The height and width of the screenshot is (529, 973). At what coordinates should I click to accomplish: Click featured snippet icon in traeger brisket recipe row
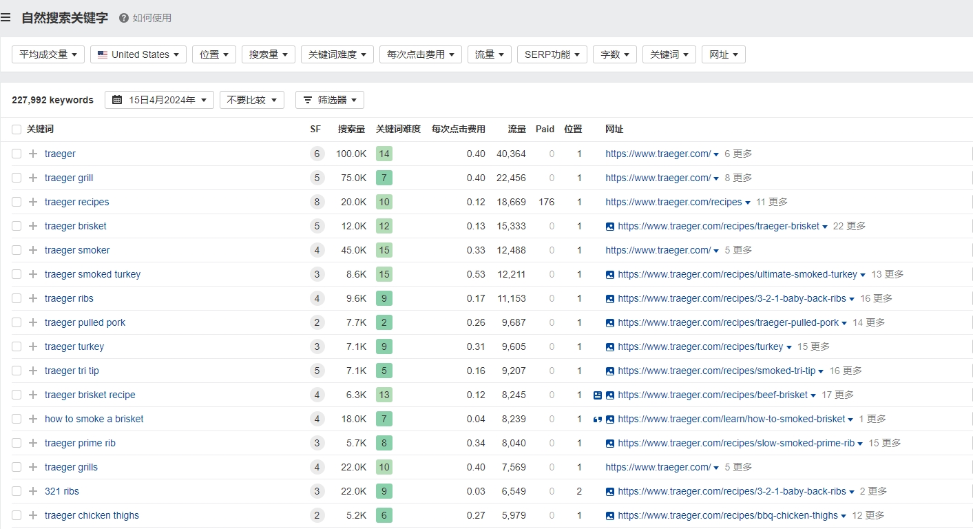pyautogui.click(x=598, y=395)
